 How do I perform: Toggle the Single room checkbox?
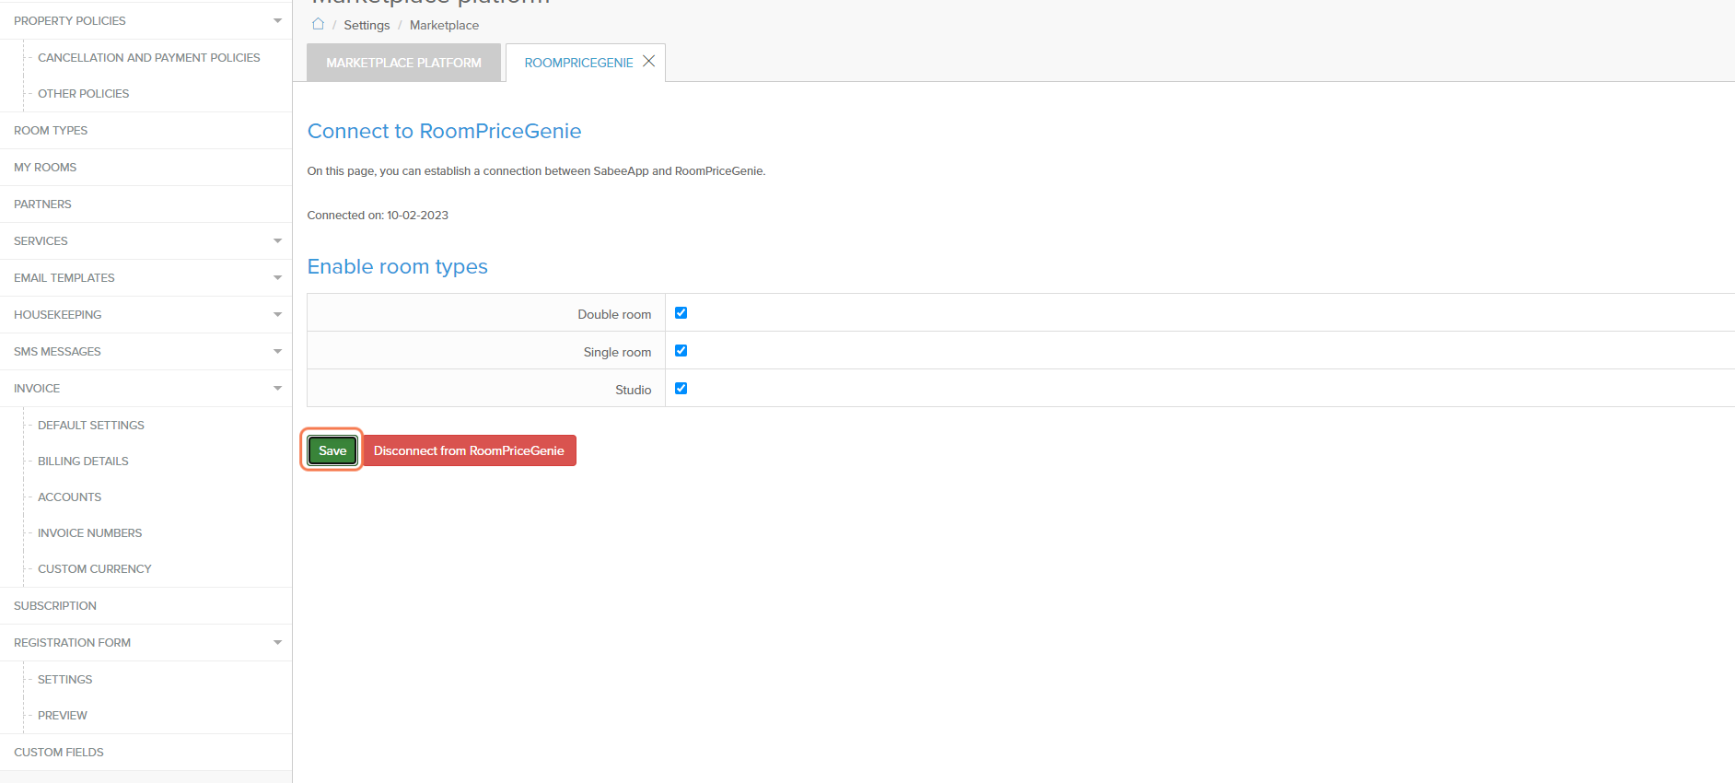(681, 351)
